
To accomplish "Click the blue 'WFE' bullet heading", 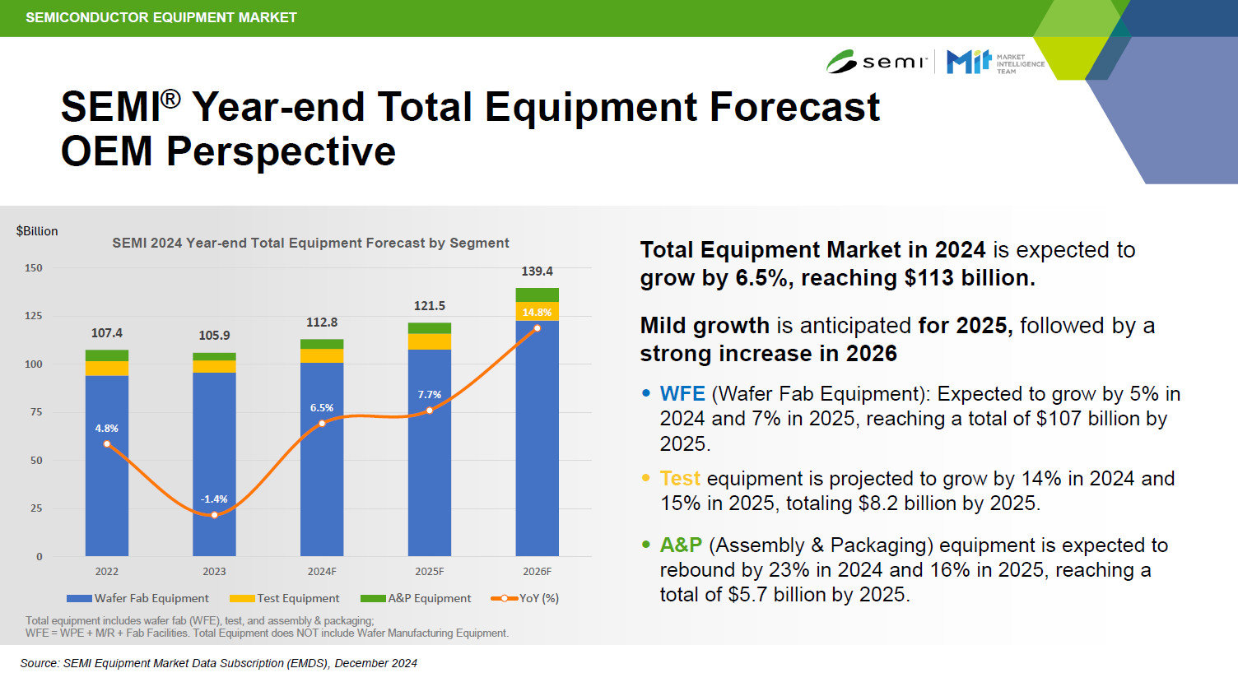I will click(x=682, y=394).
